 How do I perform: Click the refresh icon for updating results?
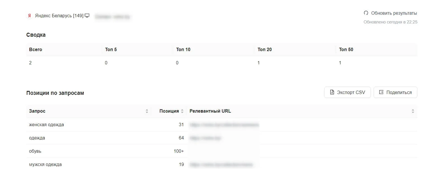pyautogui.click(x=366, y=13)
